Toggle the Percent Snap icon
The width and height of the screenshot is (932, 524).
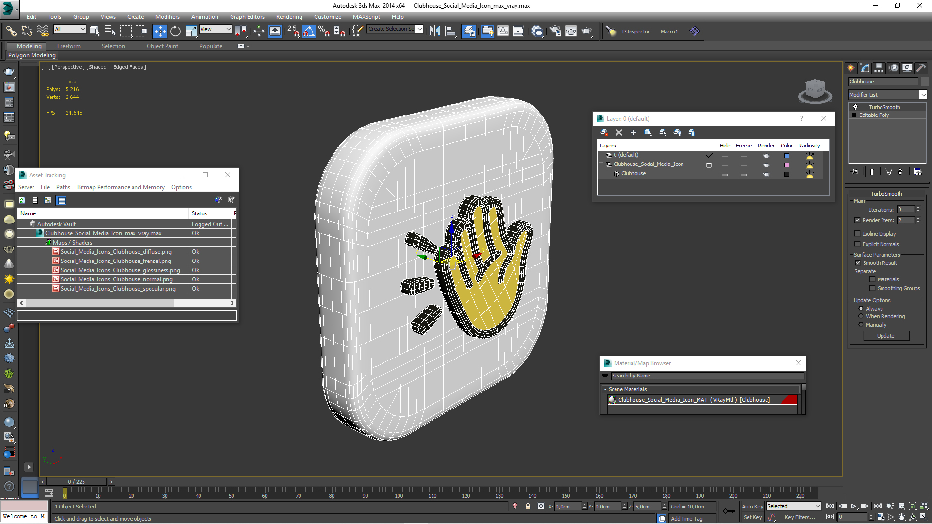(x=324, y=31)
